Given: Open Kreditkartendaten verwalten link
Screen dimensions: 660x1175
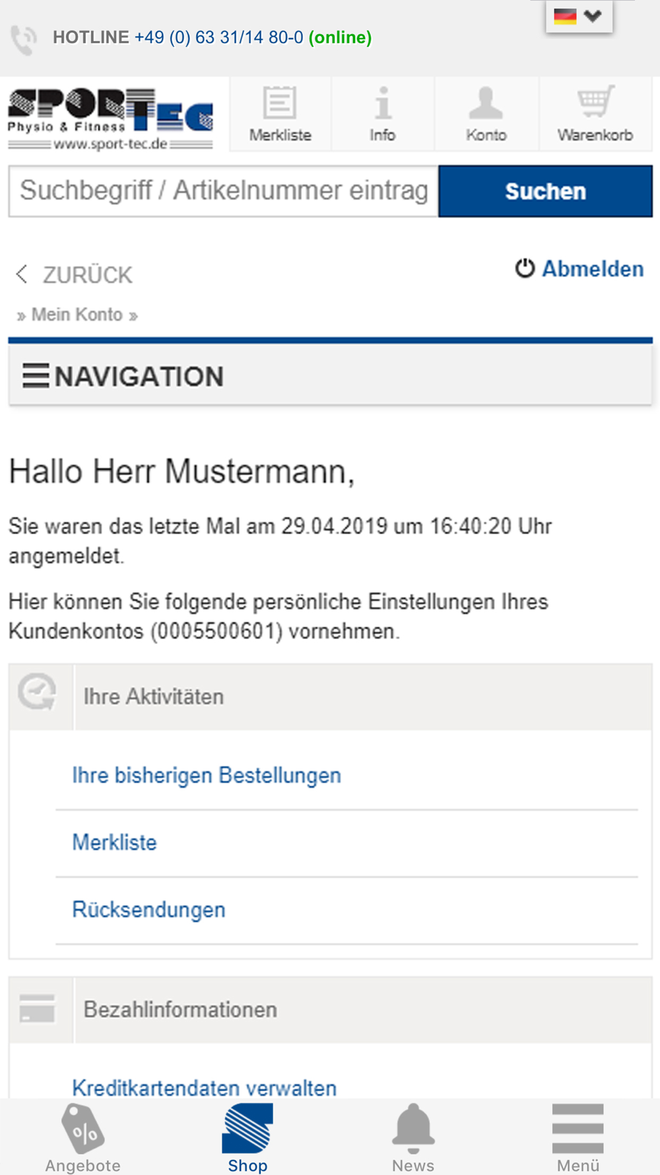Looking at the screenshot, I should point(205,1087).
